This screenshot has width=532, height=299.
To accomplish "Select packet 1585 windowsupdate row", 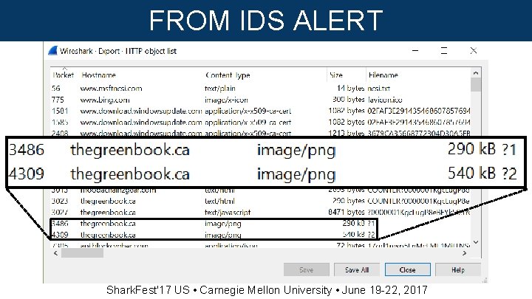I will 261,122.
